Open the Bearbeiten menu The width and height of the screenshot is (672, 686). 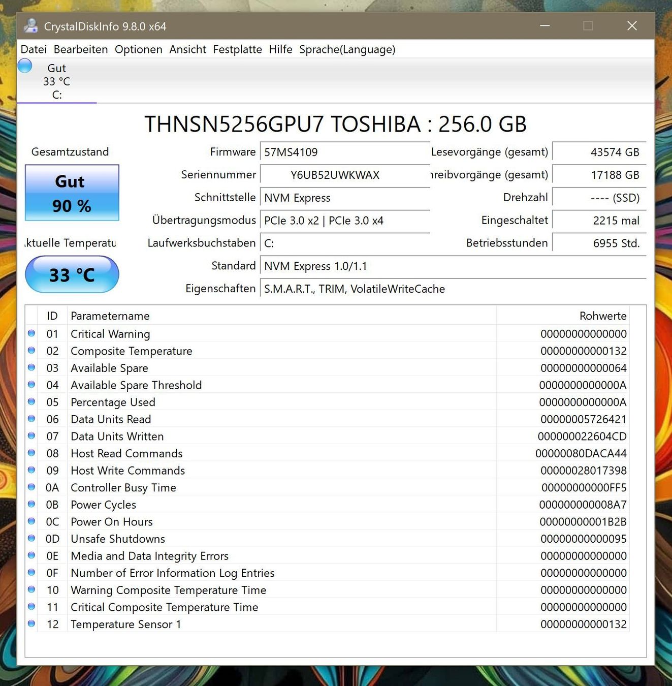click(x=81, y=49)
